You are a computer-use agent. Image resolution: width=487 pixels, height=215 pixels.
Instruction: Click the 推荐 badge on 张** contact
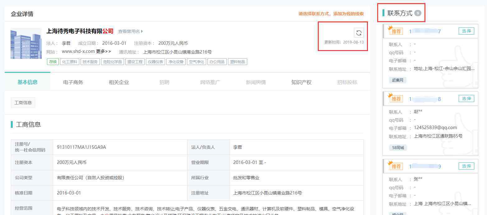coord(396,166)
